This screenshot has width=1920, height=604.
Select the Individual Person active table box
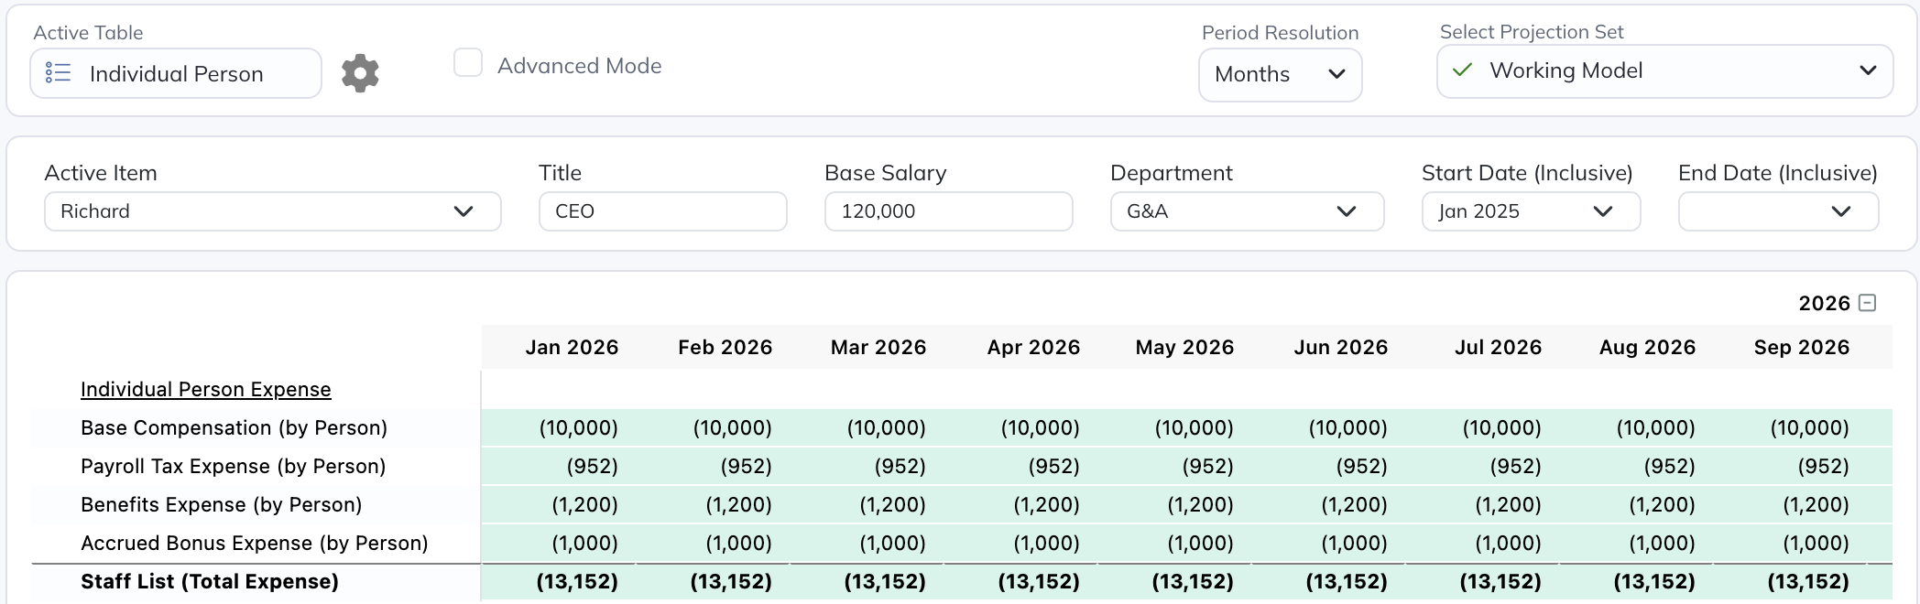176,74
